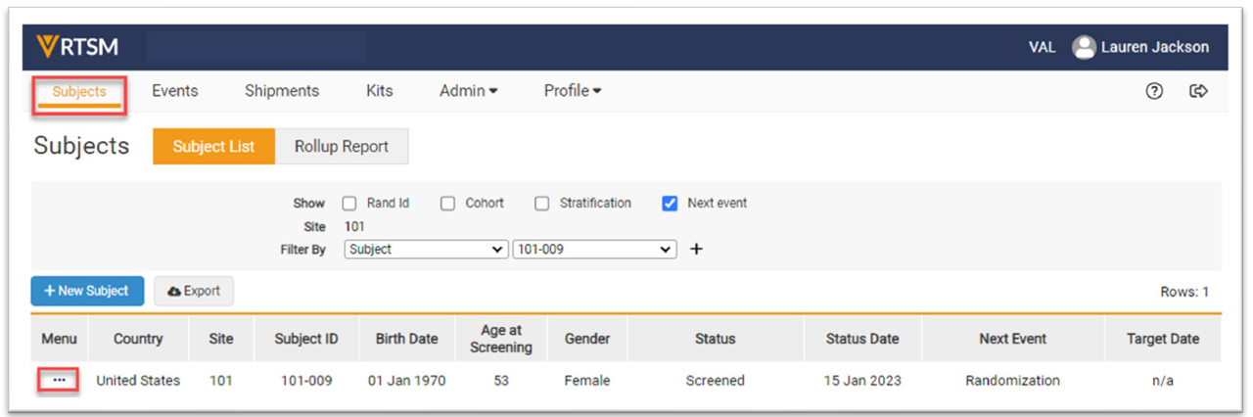
Task: Expand the Admin menu
Action: [468, 91]
